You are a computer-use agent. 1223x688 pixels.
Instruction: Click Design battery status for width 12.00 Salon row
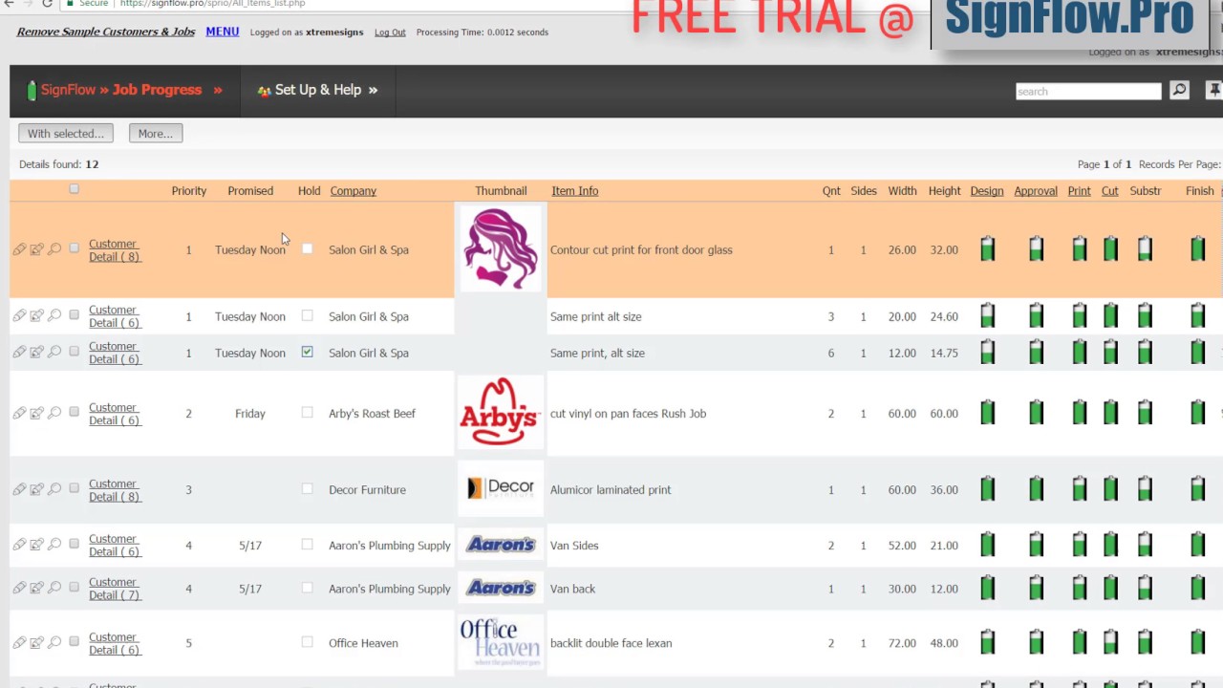[x=987, y=353]
